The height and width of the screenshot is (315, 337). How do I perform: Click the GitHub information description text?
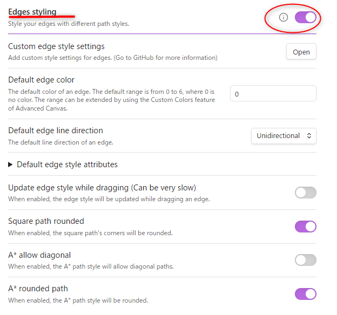tap(112, 58)
